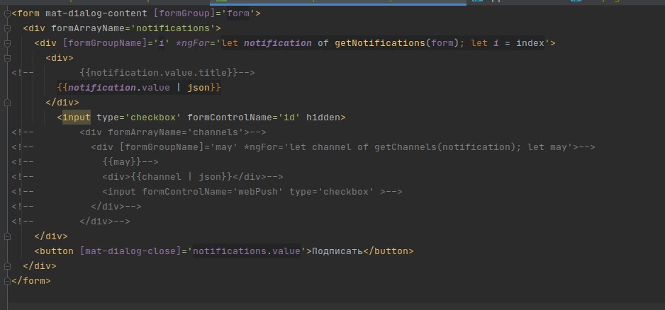Image resolution: width=665 pixels, height=310 pixels.
Task: Click the 'notification' variable in the uncommented interpolation
Action: tap(102, 88)
